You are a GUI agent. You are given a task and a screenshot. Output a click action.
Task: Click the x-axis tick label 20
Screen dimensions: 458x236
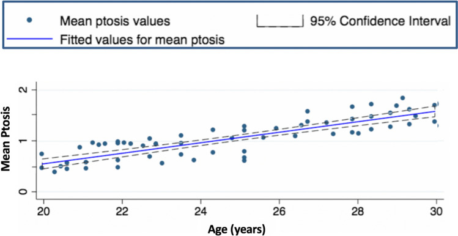[x=43, y=210]
